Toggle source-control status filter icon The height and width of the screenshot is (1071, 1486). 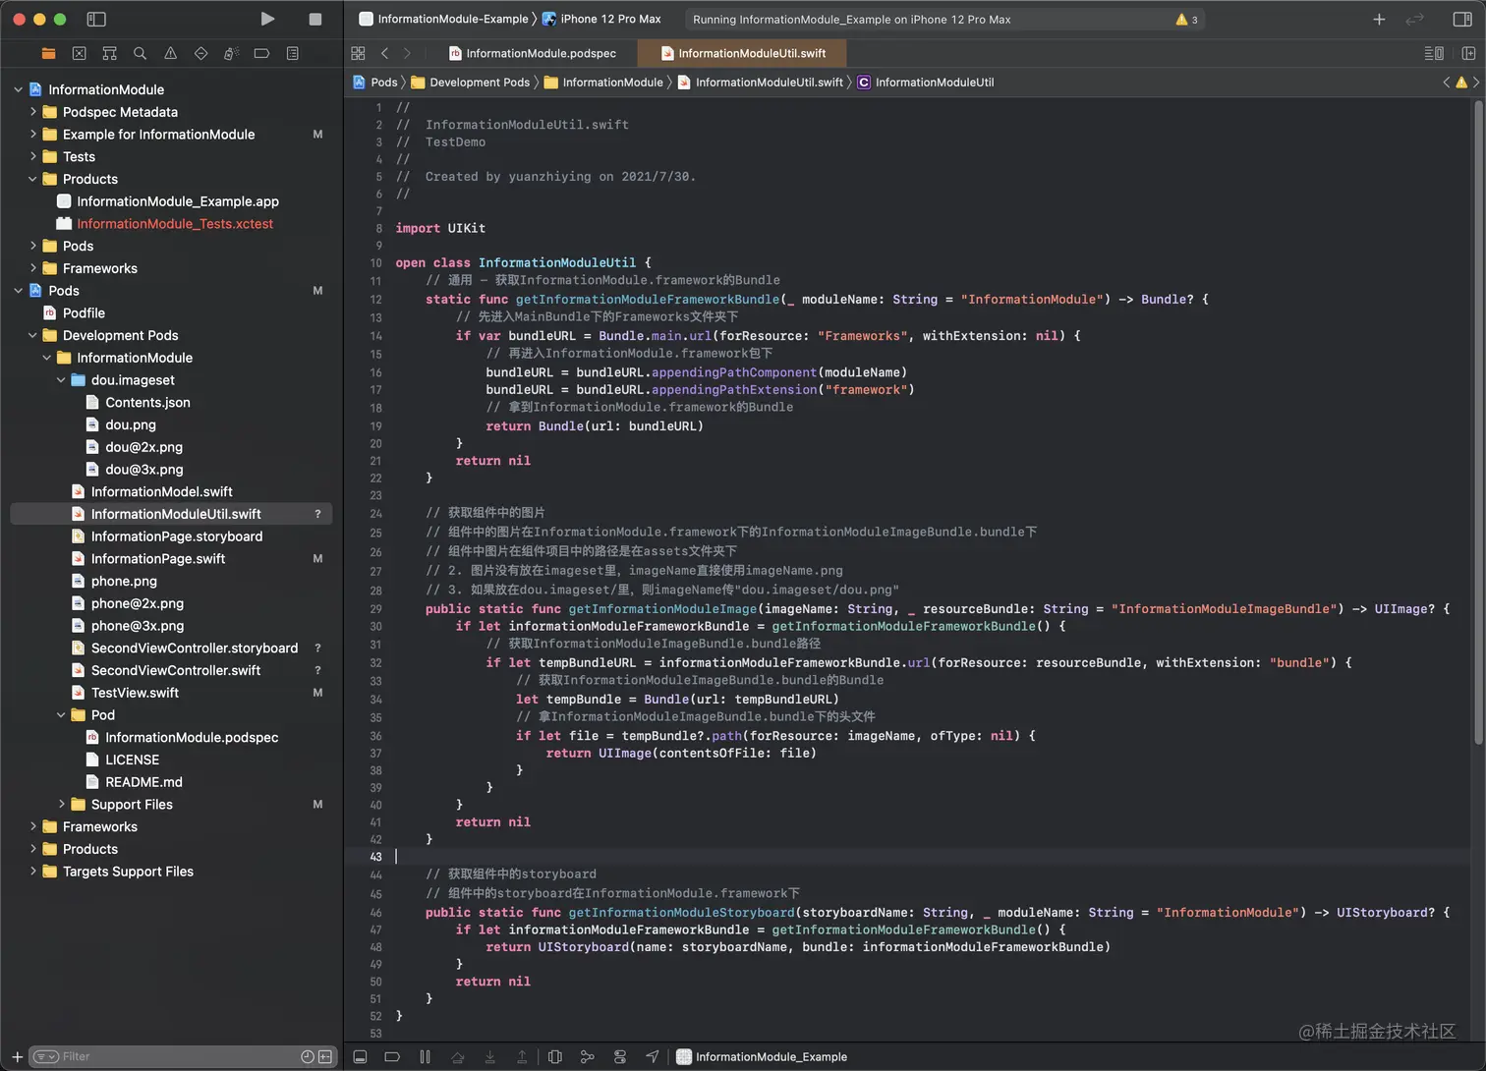click(x=325, y=1056)
